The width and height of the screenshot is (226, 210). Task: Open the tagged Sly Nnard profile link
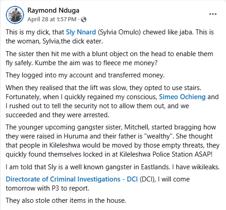coord(81,32)
